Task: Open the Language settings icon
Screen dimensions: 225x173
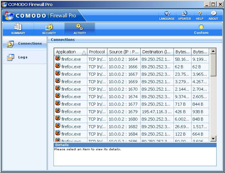Action: 167,14
